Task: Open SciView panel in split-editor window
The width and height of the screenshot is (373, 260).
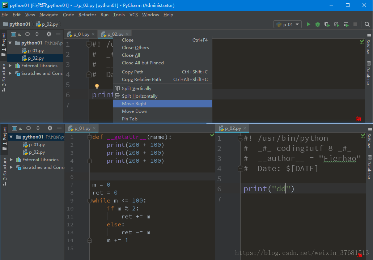Action: (x=369, y=138)
